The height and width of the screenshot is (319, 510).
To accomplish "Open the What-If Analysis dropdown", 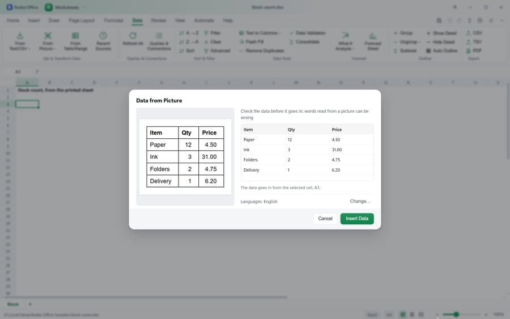I will 345,41.
